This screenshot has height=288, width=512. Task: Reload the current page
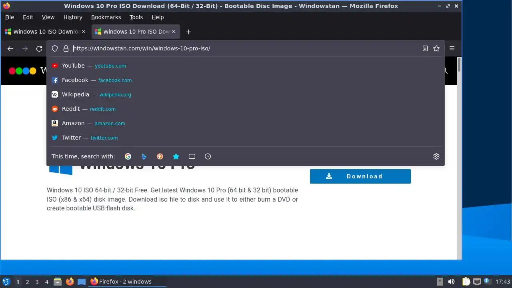pos(39,48)
